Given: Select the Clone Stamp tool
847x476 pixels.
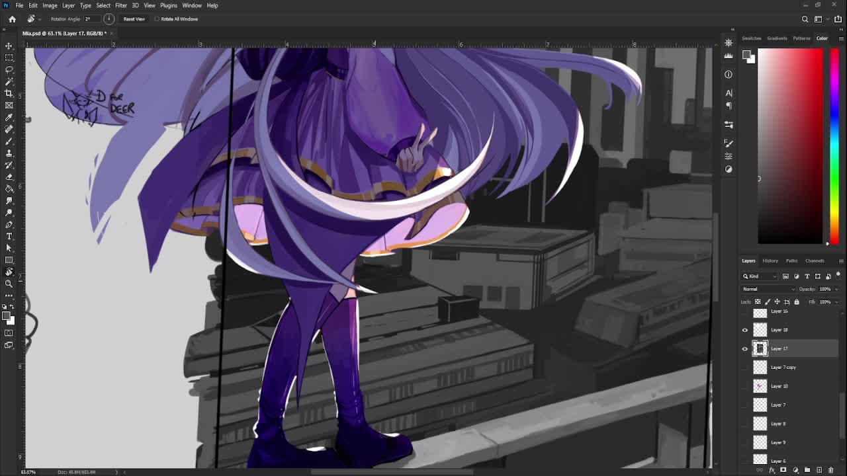Looking at the screenshot, I should tap(9, 153).
